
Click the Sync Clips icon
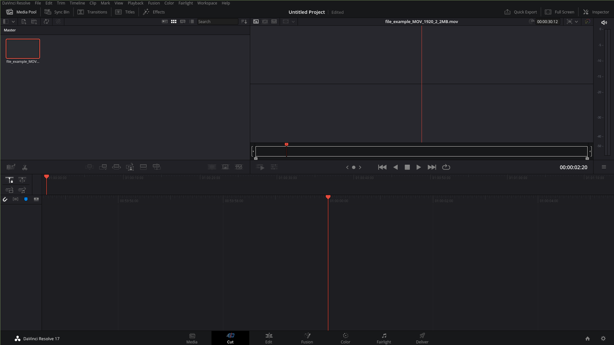point(46,21)
